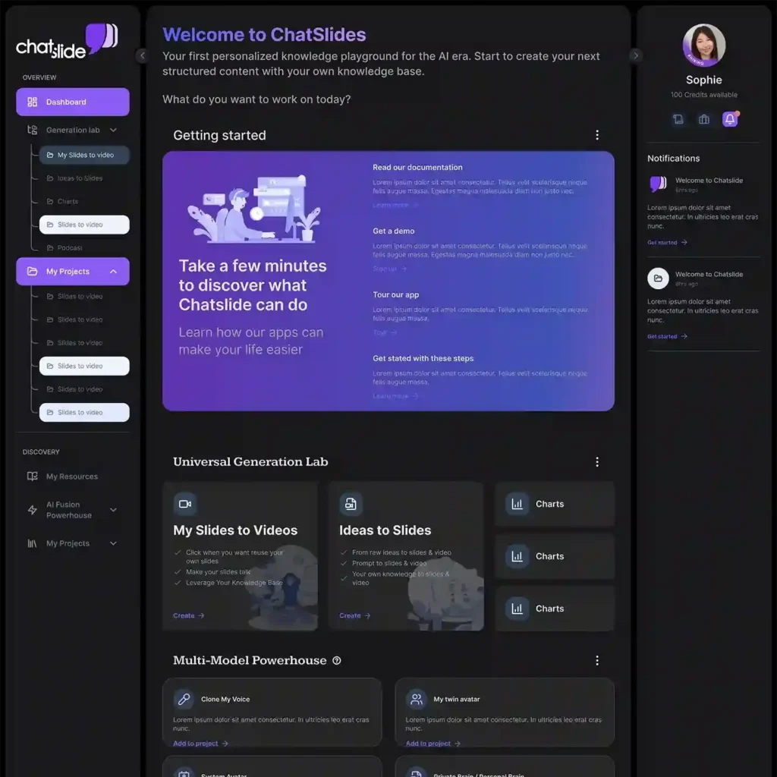The height and width of the screenshot is (777, 777).
Task: Click the Sophie user name
Action: 703,80
